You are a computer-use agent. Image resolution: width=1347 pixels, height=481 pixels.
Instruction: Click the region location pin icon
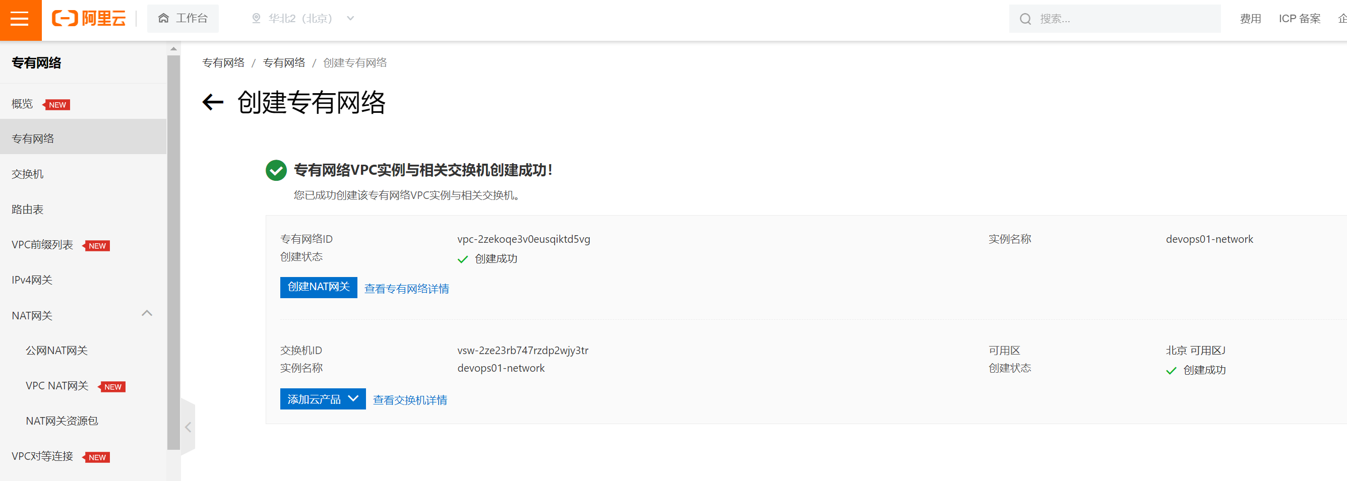pos(256,19)
